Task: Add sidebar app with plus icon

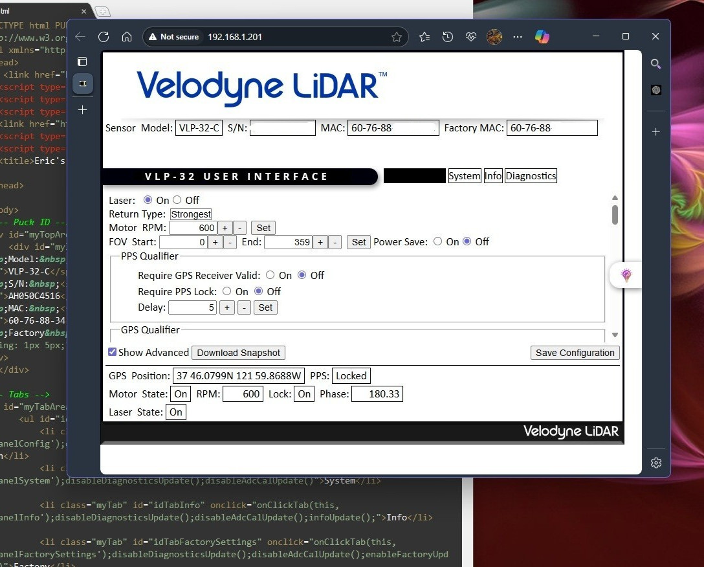Action: pyautogui.click(x=656, y=131)
